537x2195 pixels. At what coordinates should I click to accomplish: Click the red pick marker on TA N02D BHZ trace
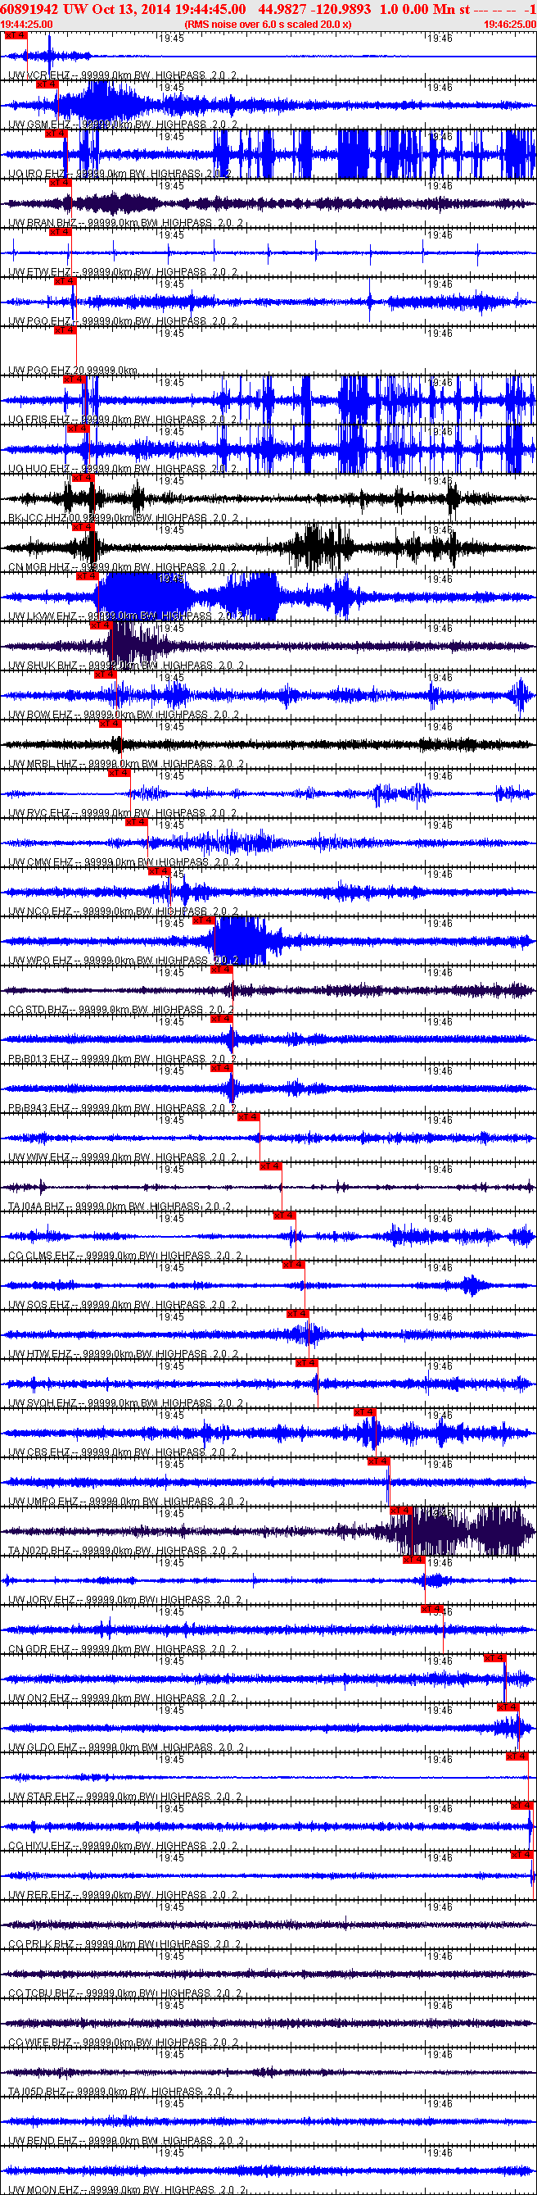coord(400,1511)
